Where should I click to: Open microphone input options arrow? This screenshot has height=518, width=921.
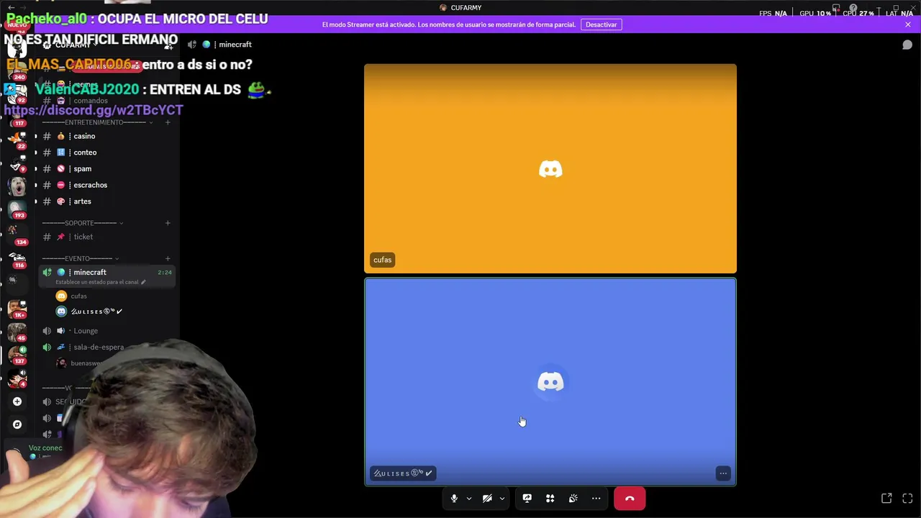[469, 499]
